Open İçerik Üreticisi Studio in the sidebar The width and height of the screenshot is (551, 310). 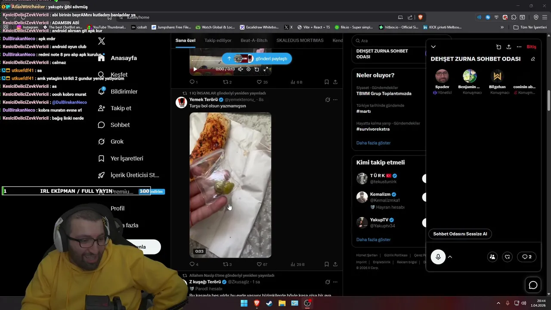(128, 175)
